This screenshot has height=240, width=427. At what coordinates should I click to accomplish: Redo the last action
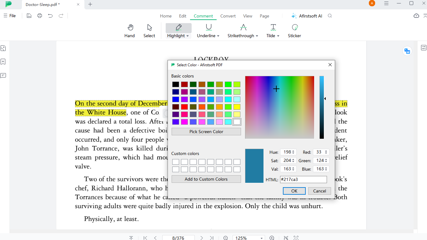coord(61,16)
